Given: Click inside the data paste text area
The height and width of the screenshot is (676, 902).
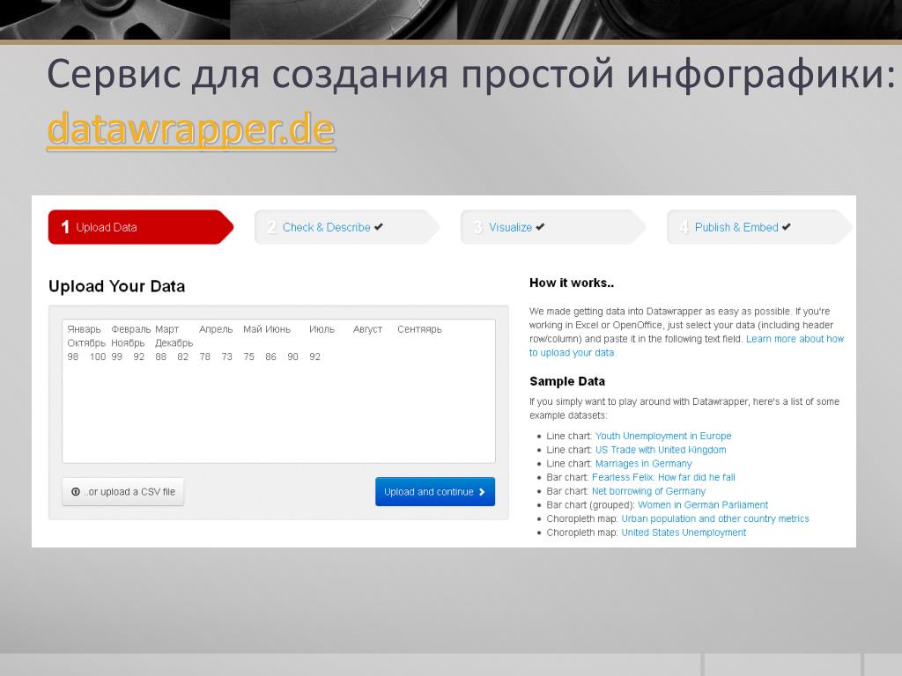Looking at the screenshot, I should click(x=278, y=391).
